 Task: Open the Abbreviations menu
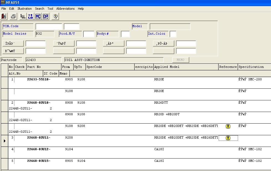tap(65, 9)
